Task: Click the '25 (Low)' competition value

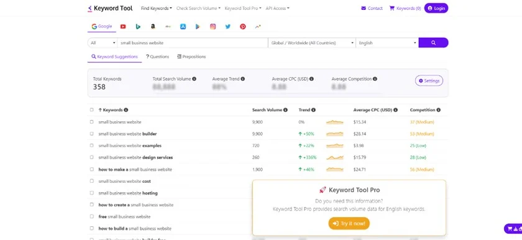Action: coord(418,145)
